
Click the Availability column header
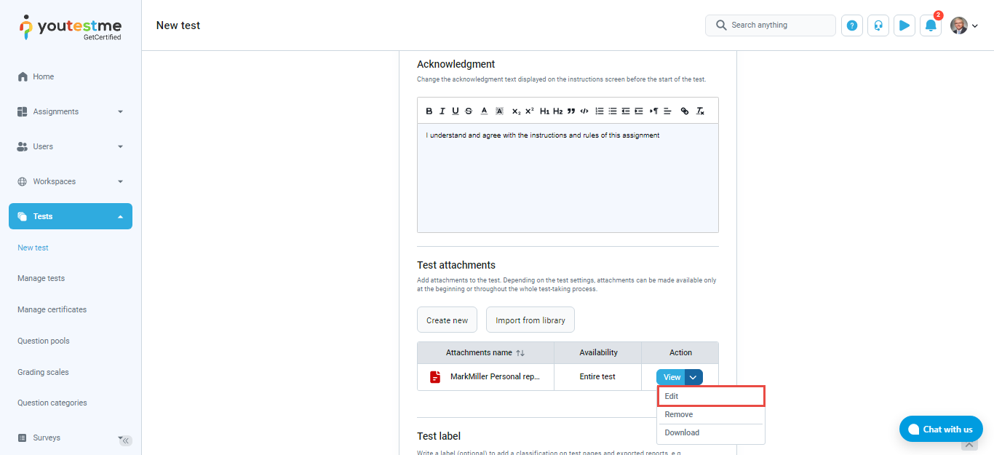pos(598,352)
